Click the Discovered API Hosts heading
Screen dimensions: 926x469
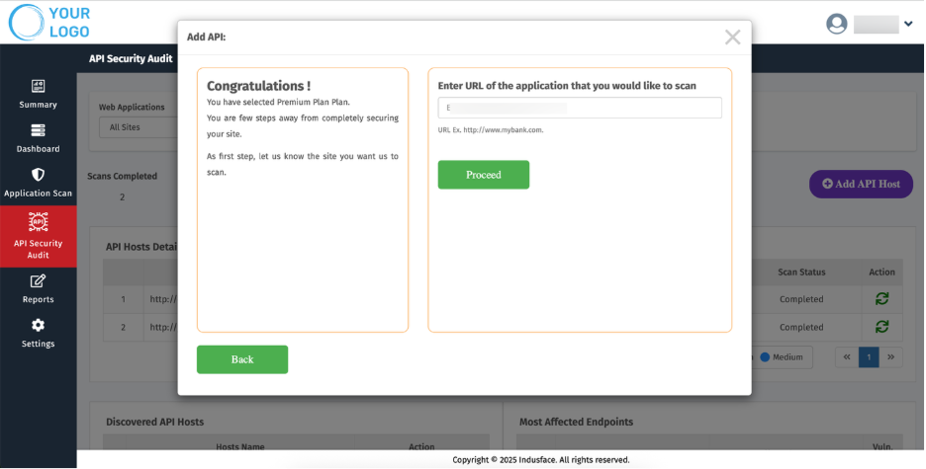154,422
